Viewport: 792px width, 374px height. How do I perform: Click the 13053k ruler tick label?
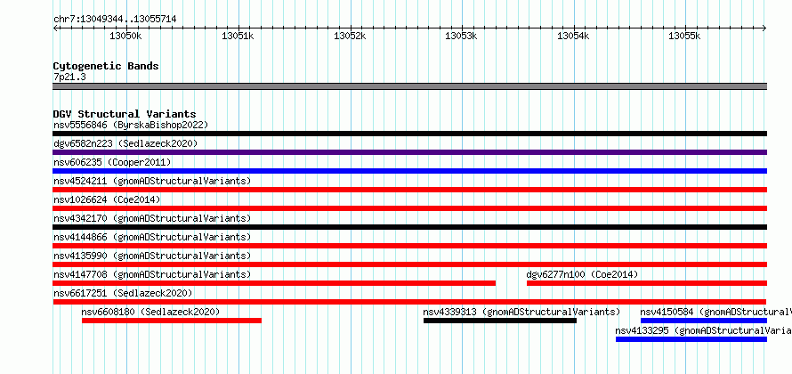pos(461,36)
